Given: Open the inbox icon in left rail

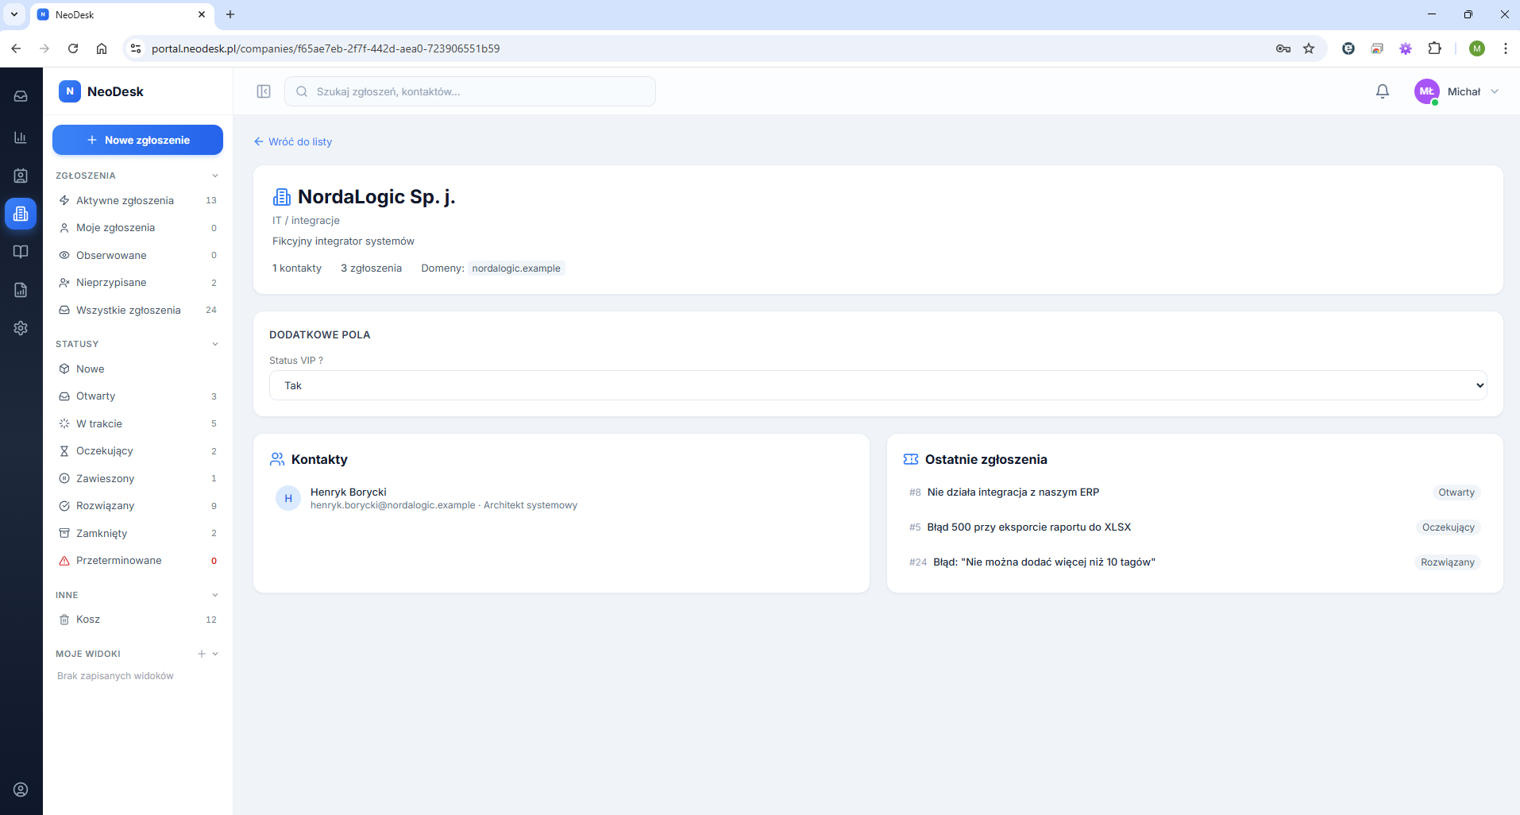Looking at the screenshot, I should tap(21, 96).
